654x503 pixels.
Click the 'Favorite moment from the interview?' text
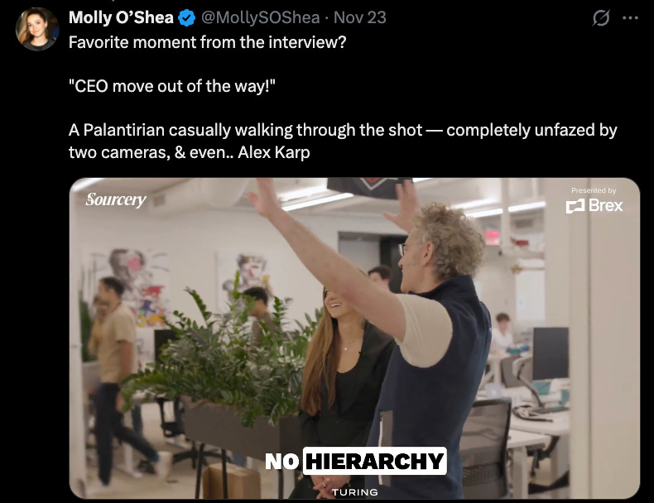click(x=207, y=42)
